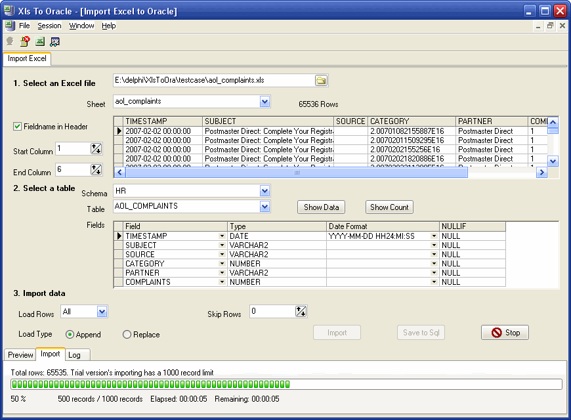Image resolution: width=571 pixels, height=420 pixels.
Task: Click the browse folder icon beside file path
Action: coord(321,80)
